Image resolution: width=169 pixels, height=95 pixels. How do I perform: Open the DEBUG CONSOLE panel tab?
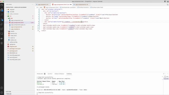[x=59, y=74]
